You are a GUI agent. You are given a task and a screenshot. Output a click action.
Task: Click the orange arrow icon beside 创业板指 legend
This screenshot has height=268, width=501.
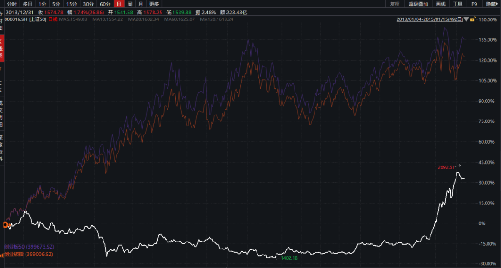click(x=2, y=255)
